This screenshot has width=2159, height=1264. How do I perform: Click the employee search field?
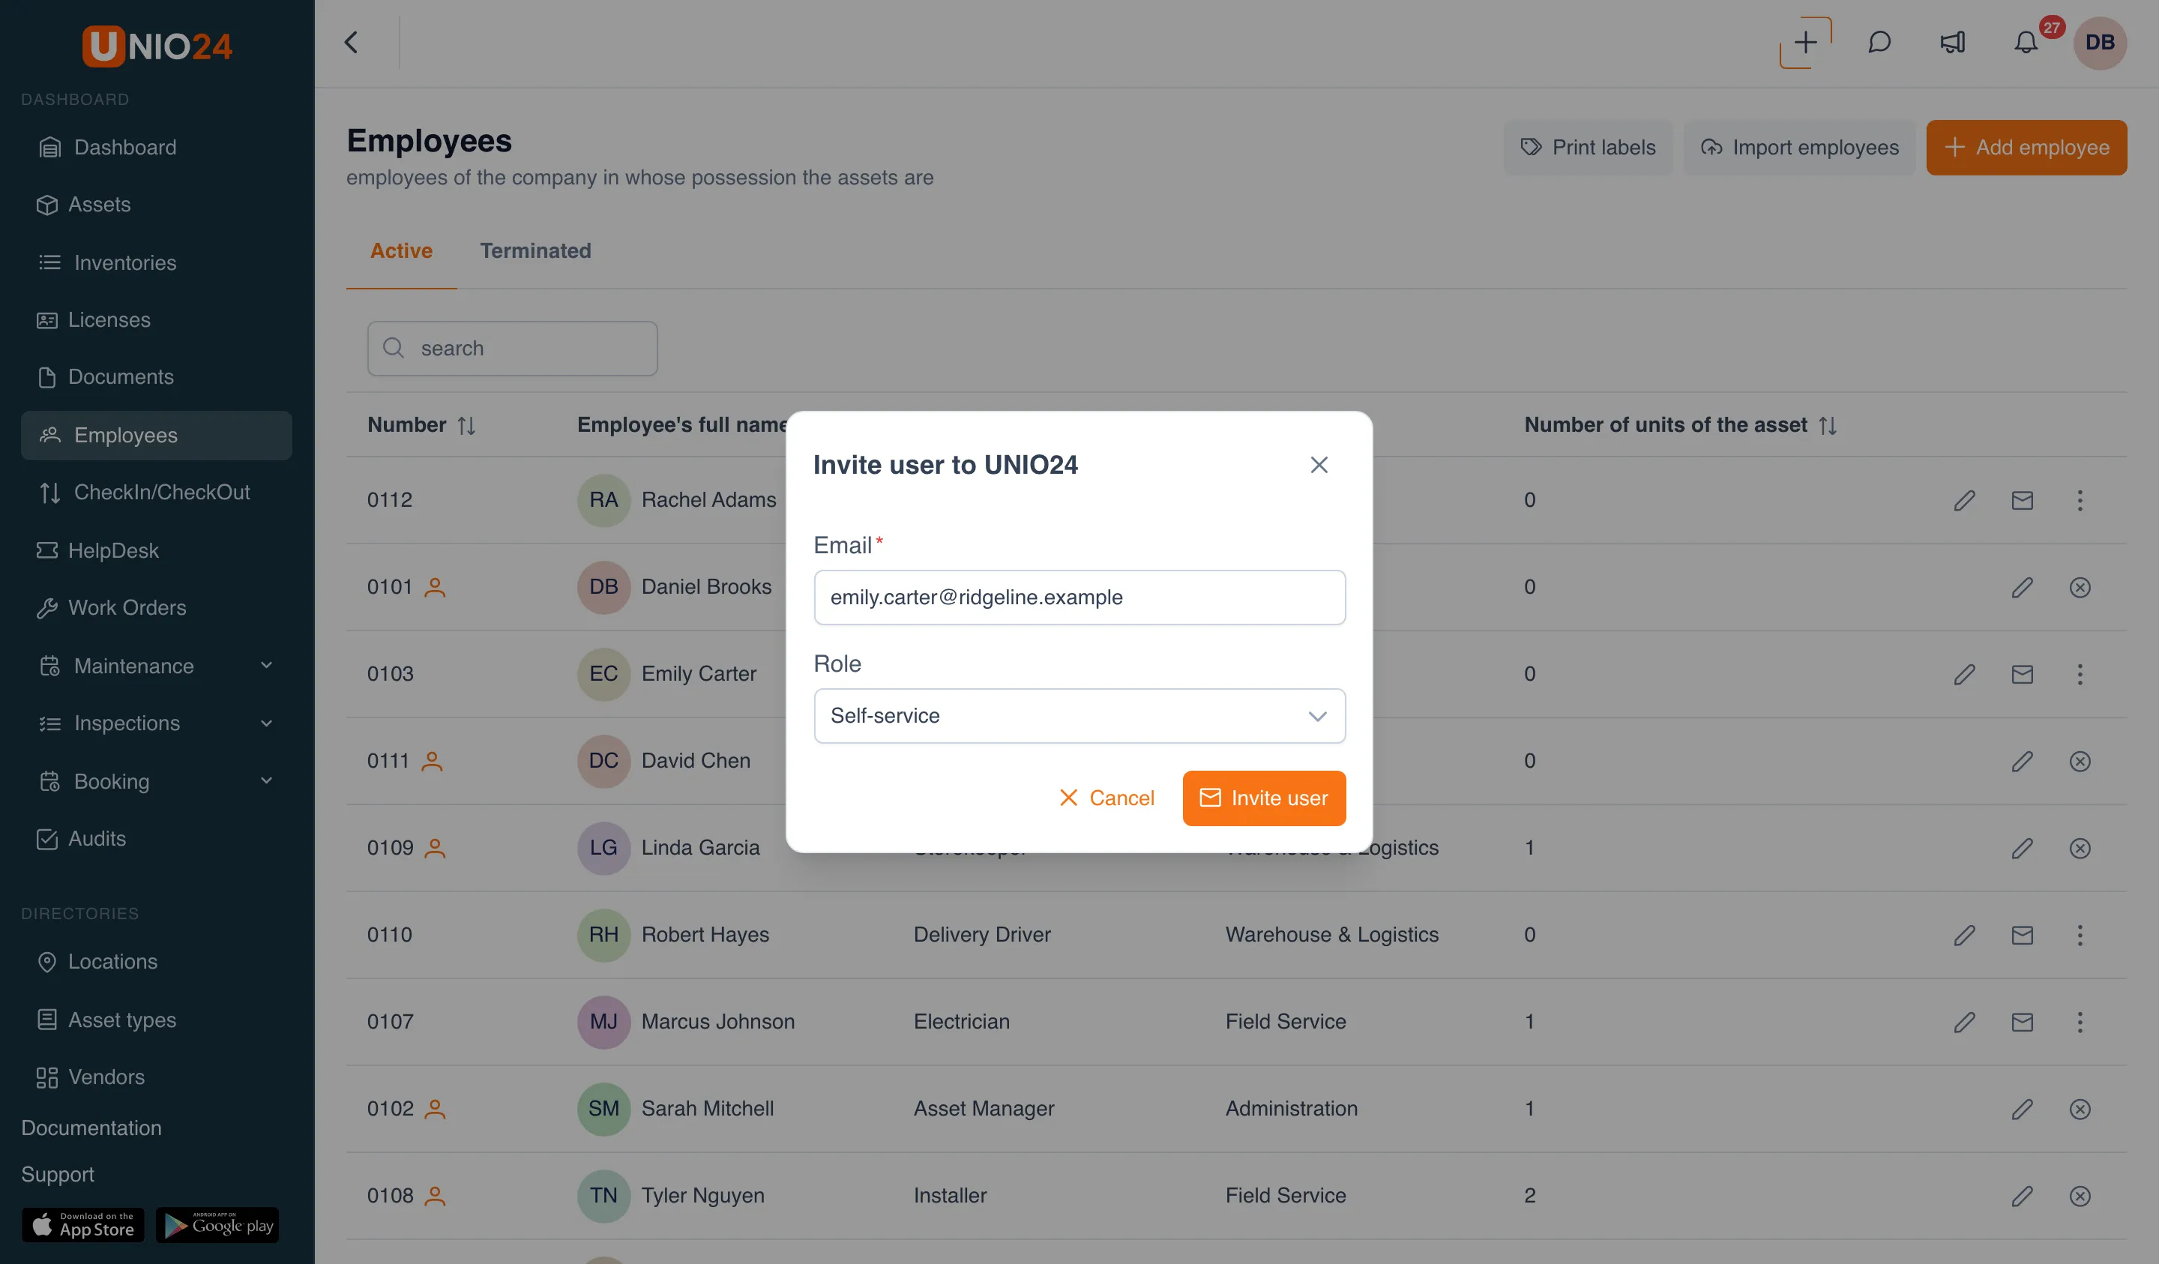(512, 349)
